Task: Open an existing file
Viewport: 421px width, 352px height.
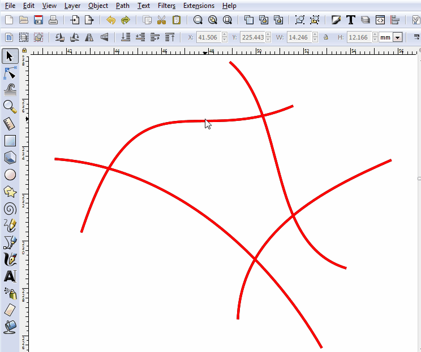Action: (24, 20)
